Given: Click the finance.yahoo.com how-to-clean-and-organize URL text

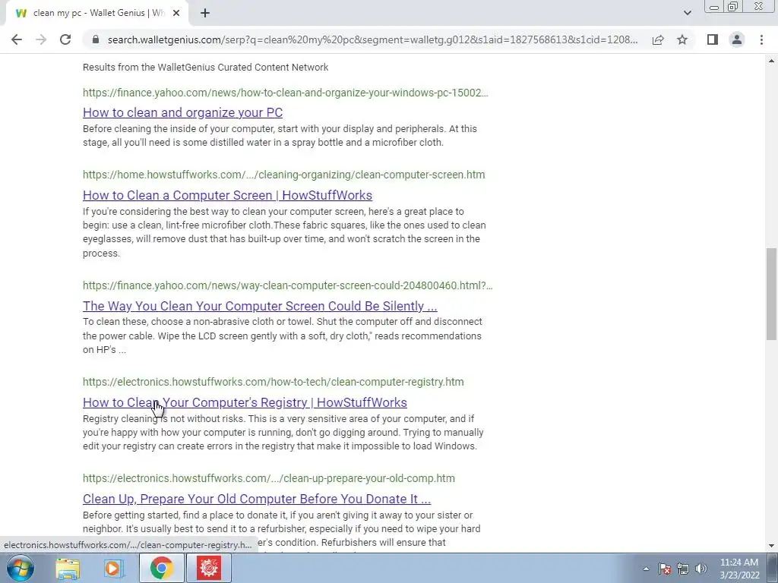Looking at the screenshot, I should [x=286, y=93].
